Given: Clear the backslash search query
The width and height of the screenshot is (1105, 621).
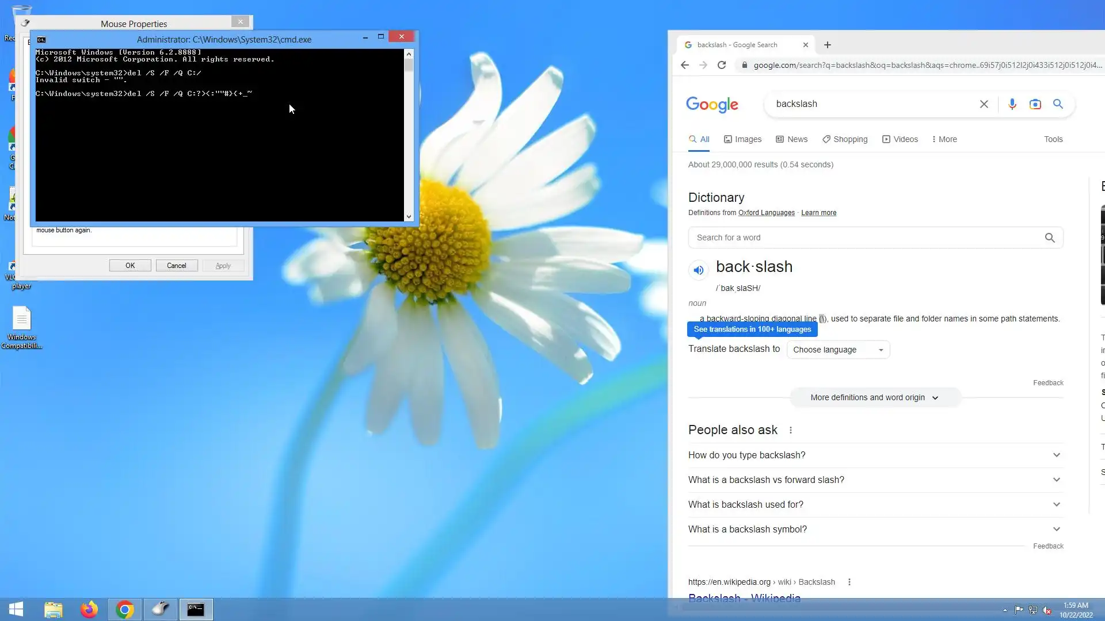Looking at the screenshot, I should click(984, 104).
